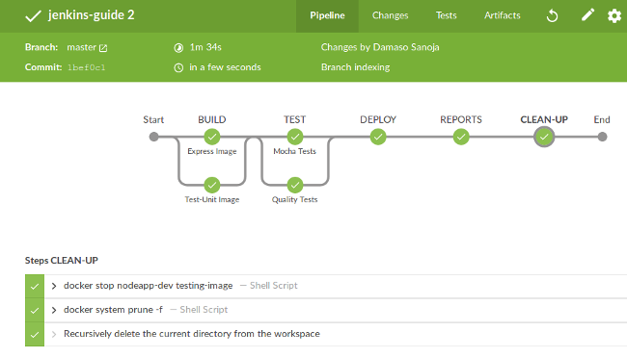Expand the Recursively delete directory step
This screenshot has height=357, width=627.
54,334
